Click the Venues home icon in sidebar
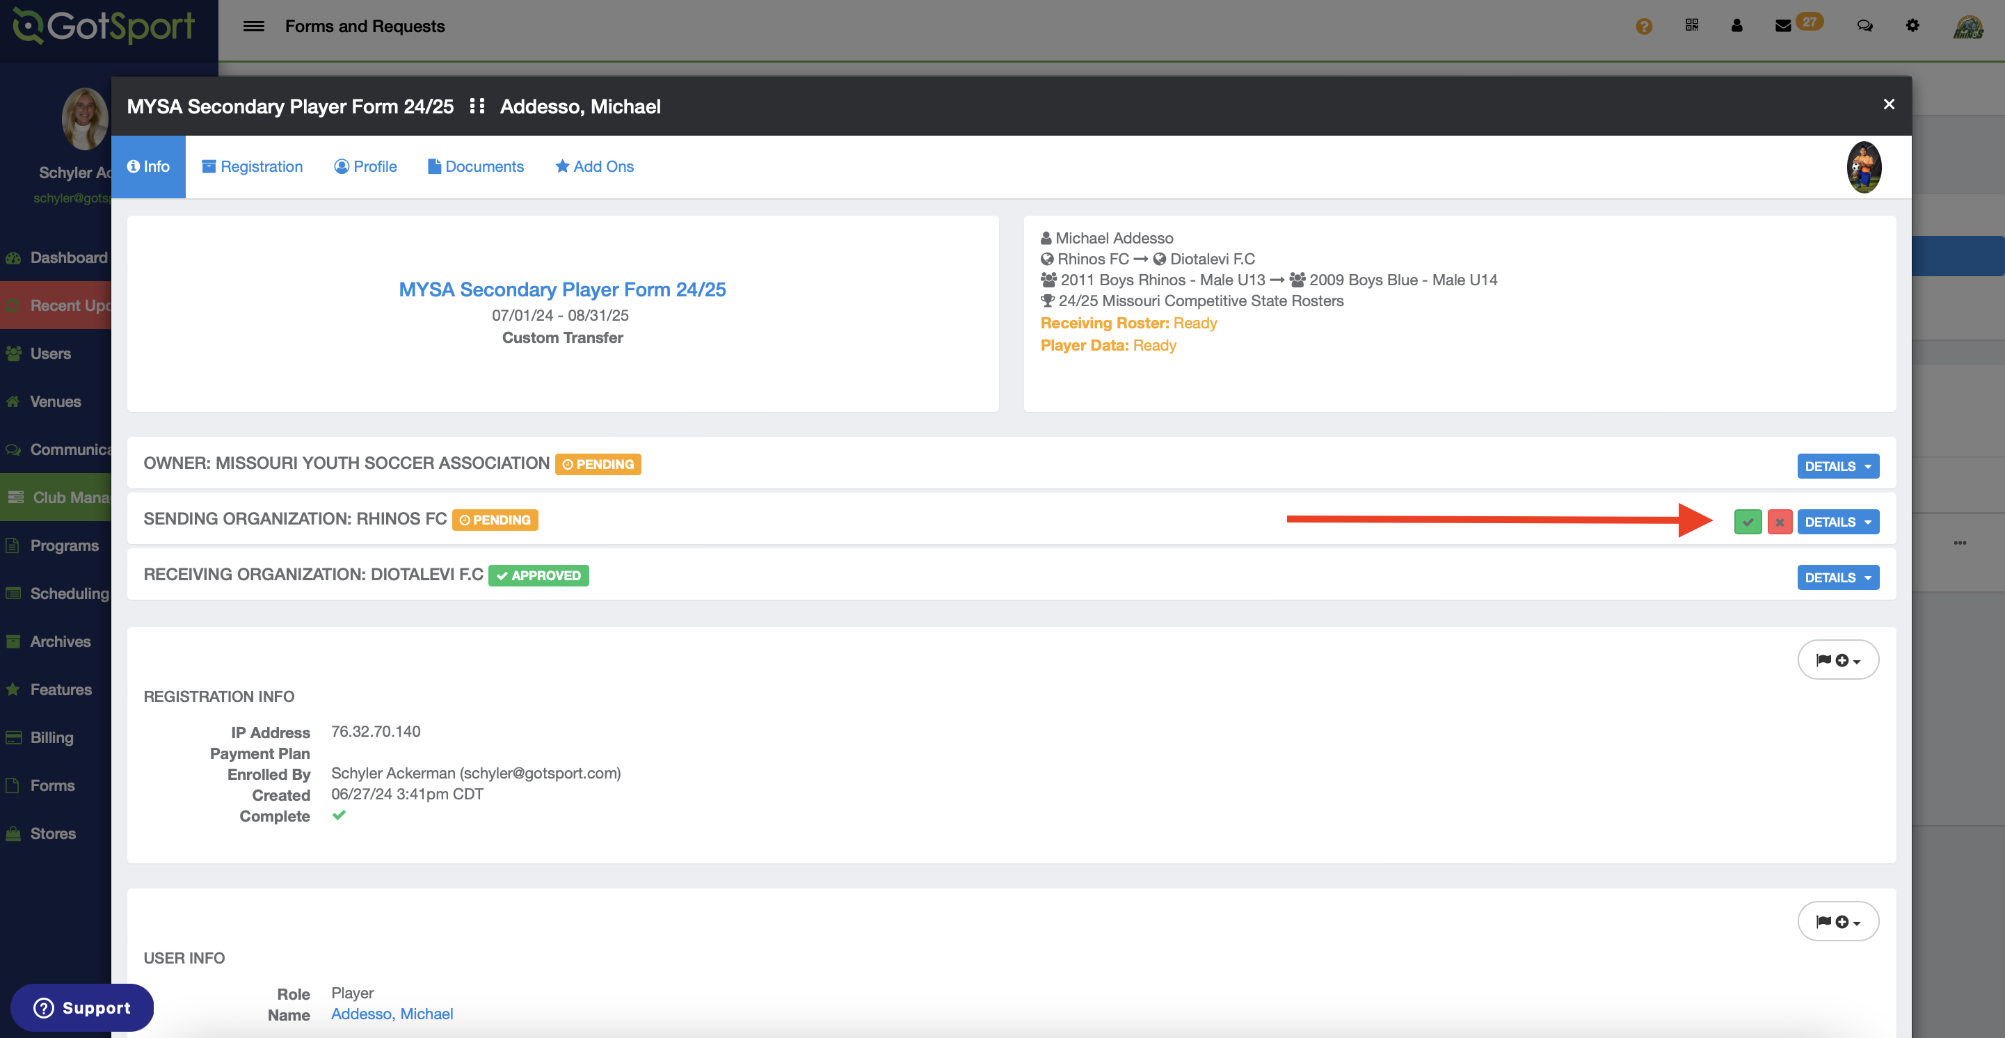 point(13,401)
